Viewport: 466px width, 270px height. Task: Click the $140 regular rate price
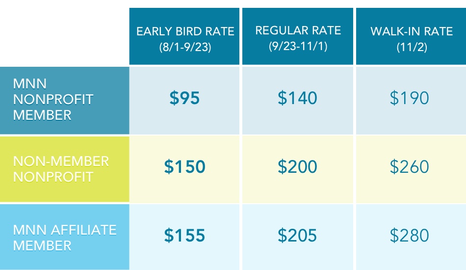(298, 99)
